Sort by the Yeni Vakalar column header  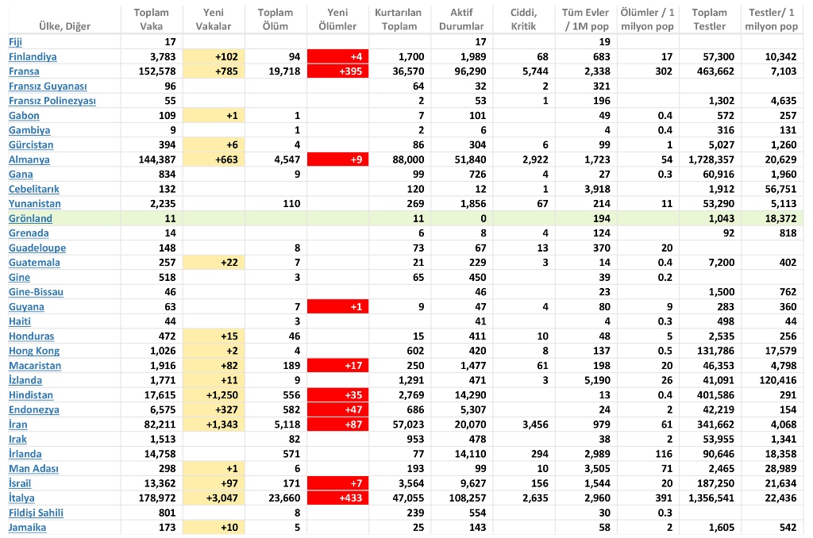[x=214, y=19]
